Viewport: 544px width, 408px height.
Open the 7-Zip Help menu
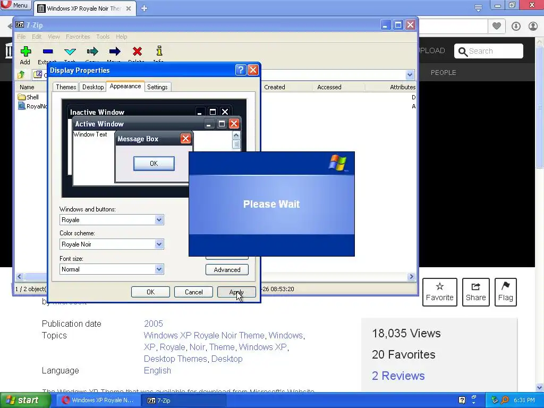(x=122, y=37)
